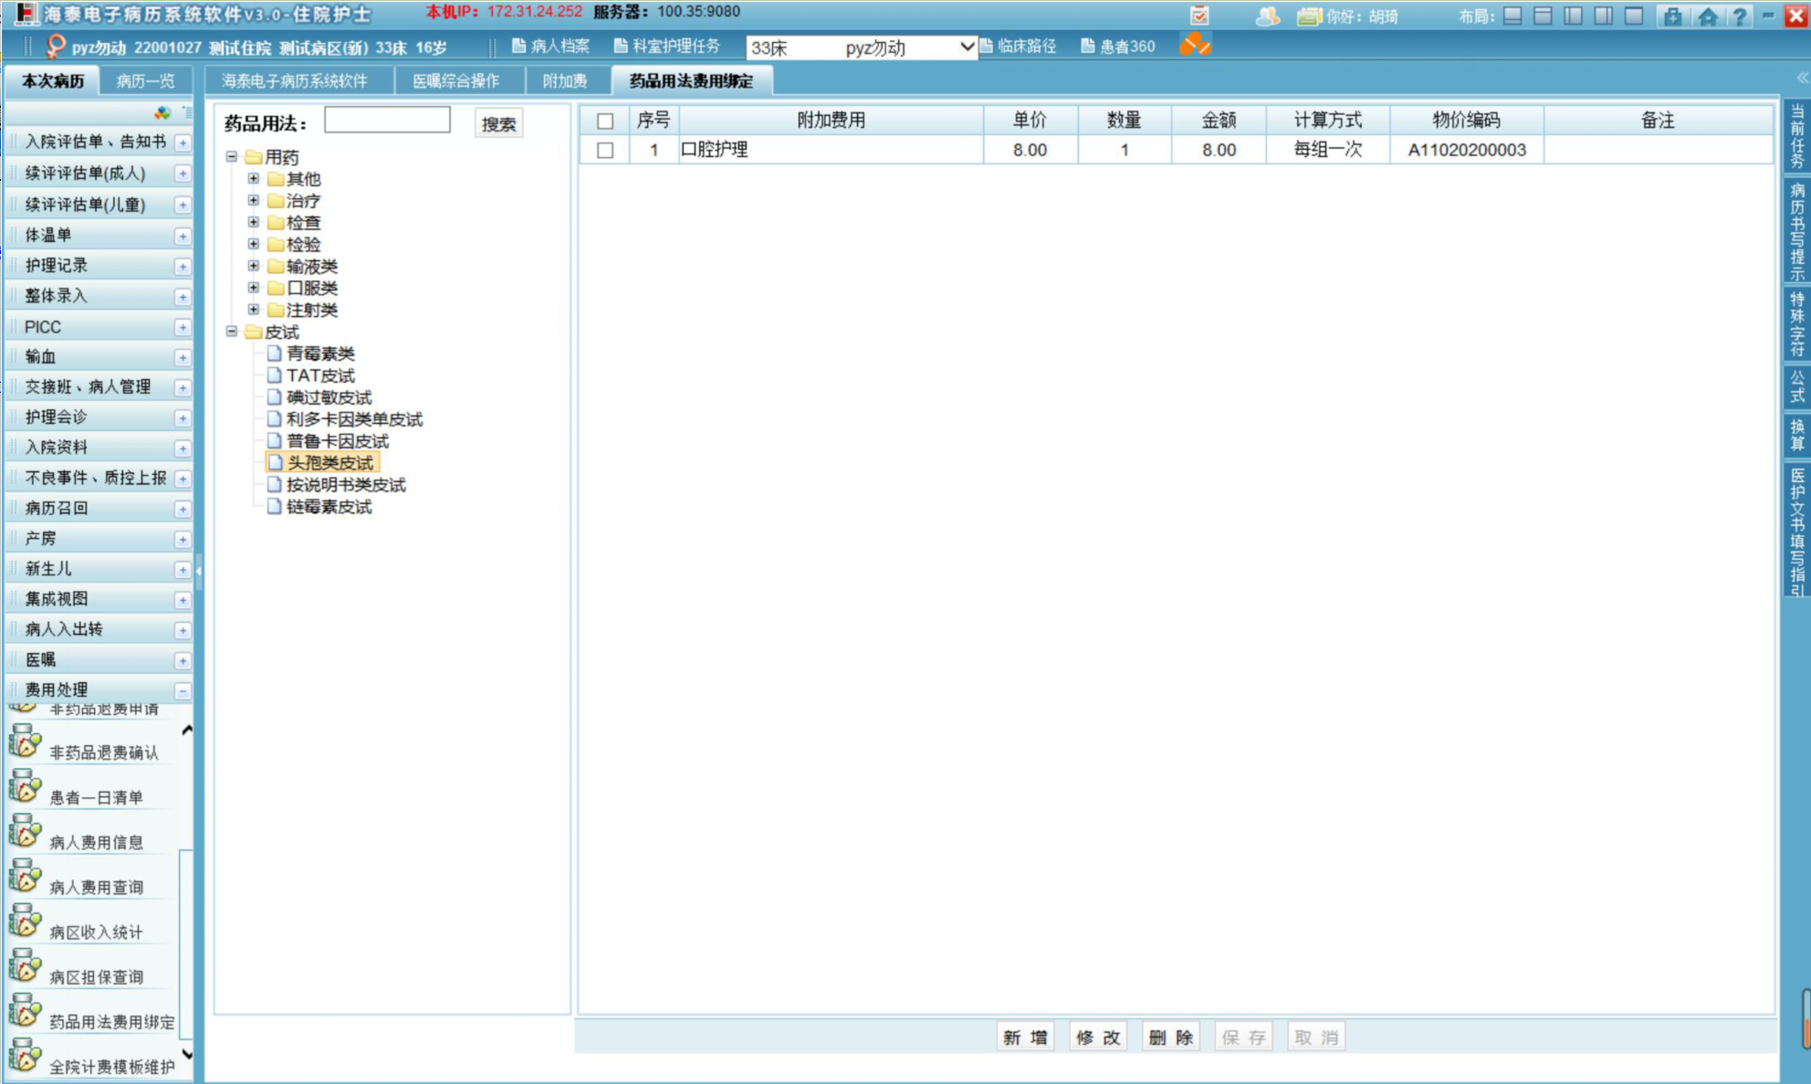Open 病人费用查询 in the sidebar
The height and width of the screenshot is (1084, 1811).
pyautogui.click(x=96, y=888)
